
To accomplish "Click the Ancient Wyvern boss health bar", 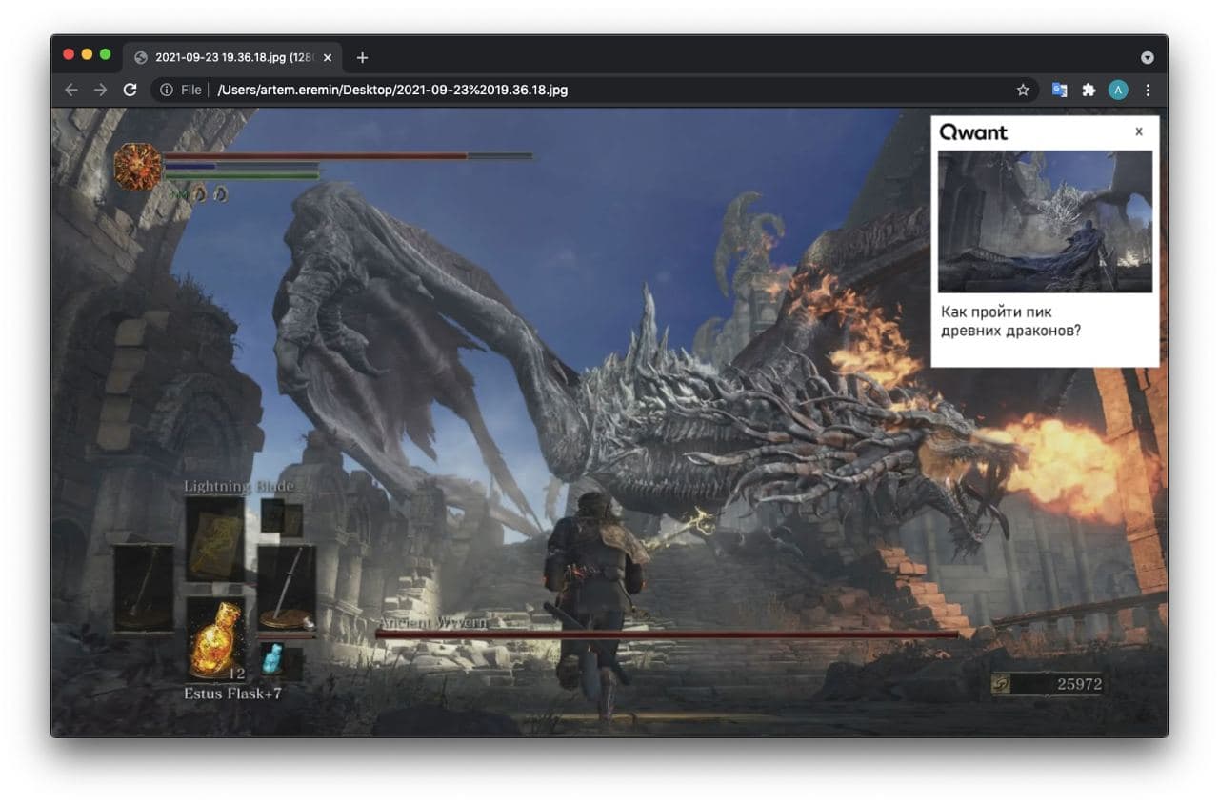I will (667, 634).
